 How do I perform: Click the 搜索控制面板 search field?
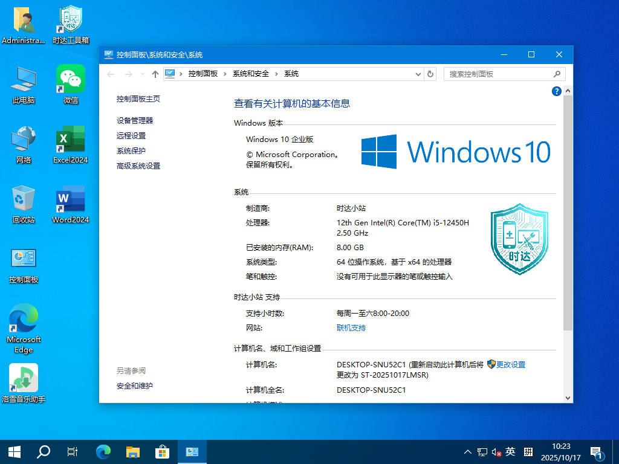point(498,74)
